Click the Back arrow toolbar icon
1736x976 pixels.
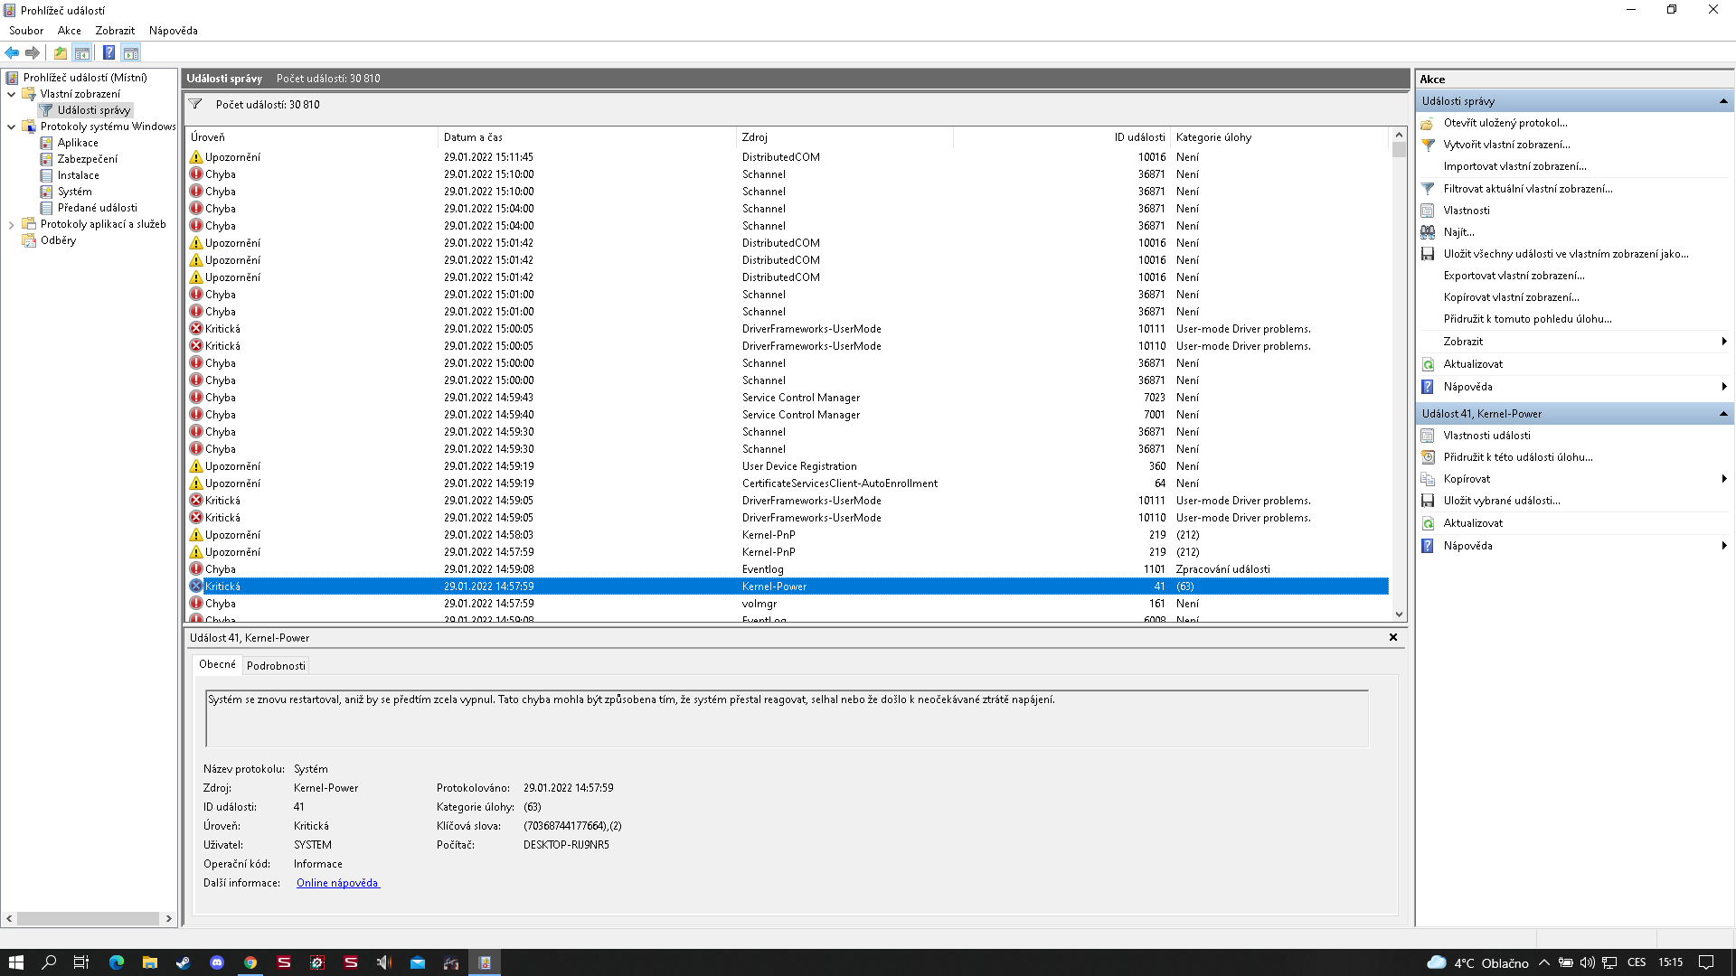(x=12, y=52)
